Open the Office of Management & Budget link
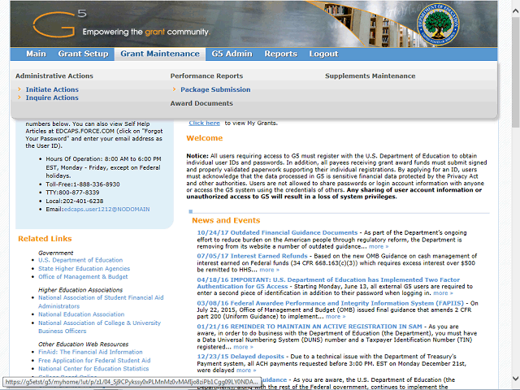 click(x=83, y=276)
